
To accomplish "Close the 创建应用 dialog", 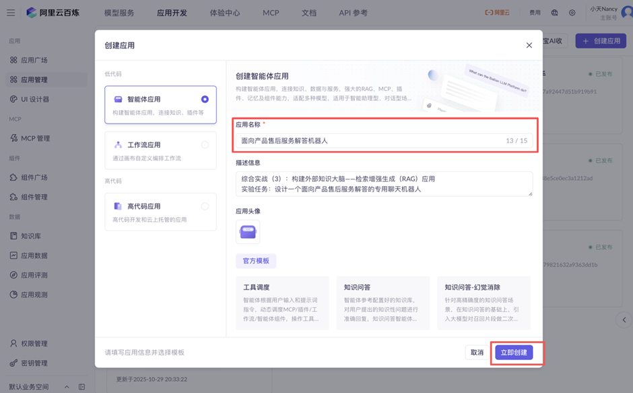I will 529,46.
